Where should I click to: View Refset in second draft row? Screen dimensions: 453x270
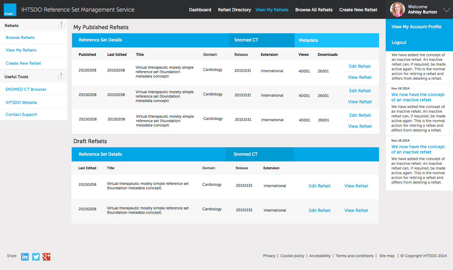356,210
